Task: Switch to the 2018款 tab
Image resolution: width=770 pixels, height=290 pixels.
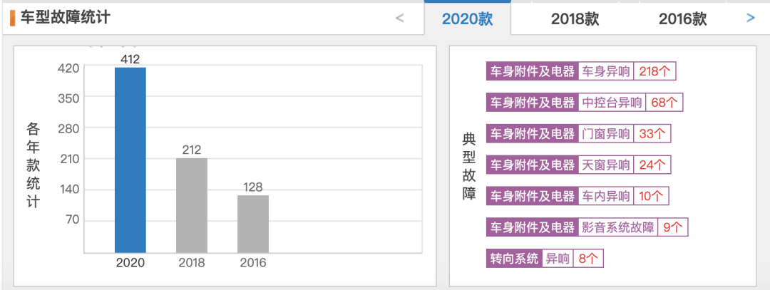Action: pos(575,19)
